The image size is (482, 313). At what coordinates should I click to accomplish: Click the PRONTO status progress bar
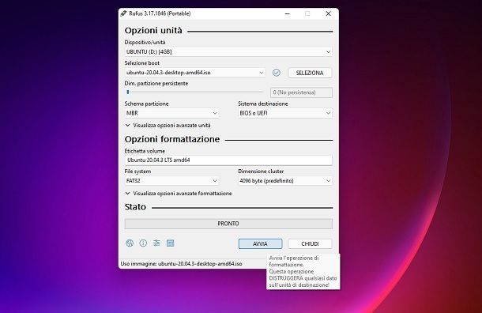pos(228,224)
